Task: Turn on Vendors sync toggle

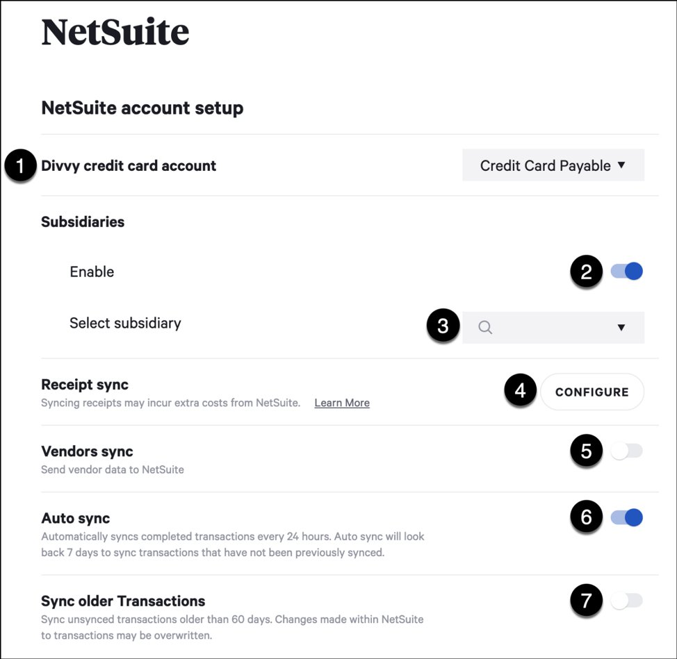Action: [x=627, y=451]
